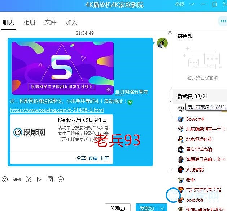
Task: Open the GIF video icon
Action: [17, 180]
